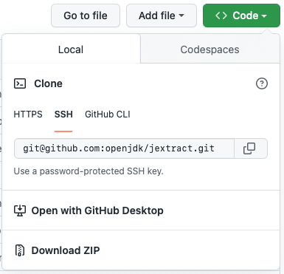Click the git@github.com clone URL field
Viewport: 284px width, 274px height.
pyautogui.click(x=124, y=148)
